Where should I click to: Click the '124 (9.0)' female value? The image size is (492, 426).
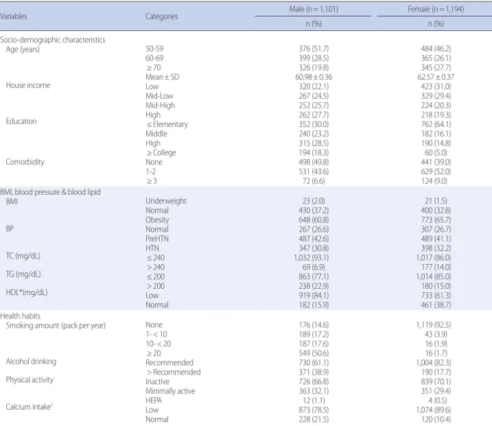point(434,181)
